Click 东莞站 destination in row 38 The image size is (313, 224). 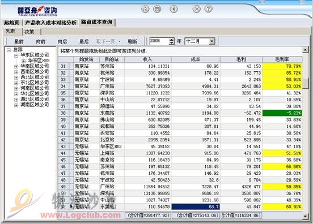[112, 113]
